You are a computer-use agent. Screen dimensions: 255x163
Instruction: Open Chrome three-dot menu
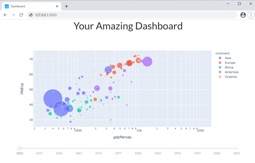(251, 15)
